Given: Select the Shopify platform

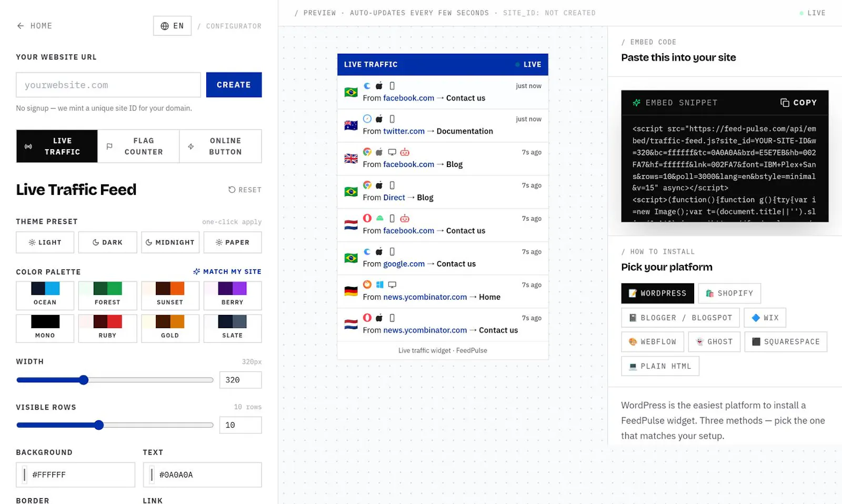Looking at the screenshot, I should [729, 293].
